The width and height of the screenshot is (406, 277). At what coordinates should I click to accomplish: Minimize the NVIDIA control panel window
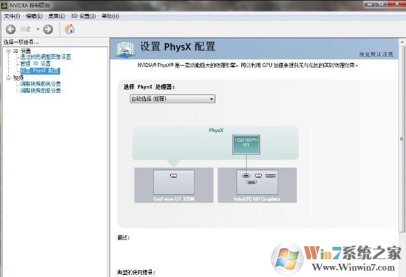pos(370,4)
